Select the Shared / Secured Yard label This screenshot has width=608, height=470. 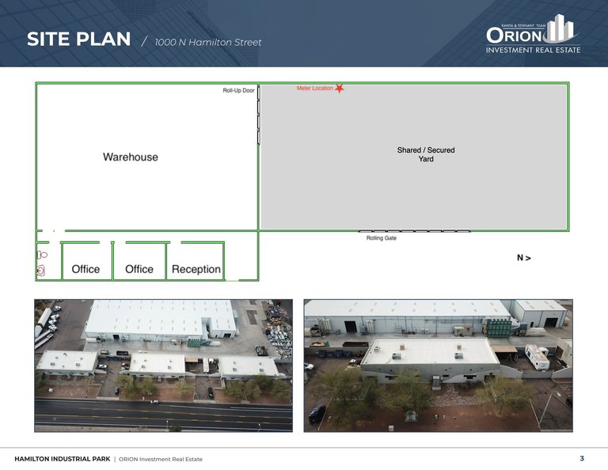coord(426,154)
